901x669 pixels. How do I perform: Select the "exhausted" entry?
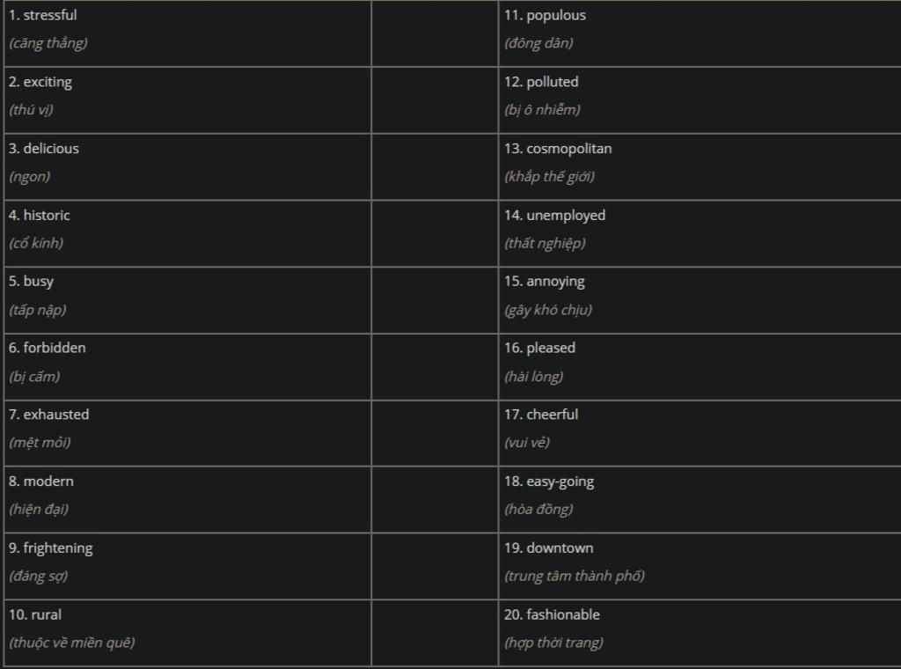(56, 415)
